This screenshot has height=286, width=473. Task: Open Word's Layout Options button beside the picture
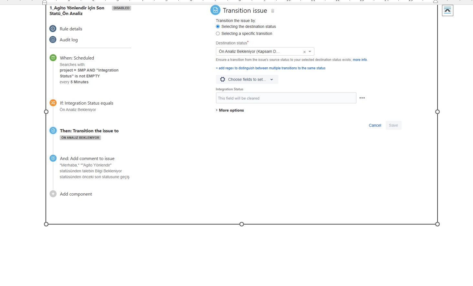coord(447,10)
